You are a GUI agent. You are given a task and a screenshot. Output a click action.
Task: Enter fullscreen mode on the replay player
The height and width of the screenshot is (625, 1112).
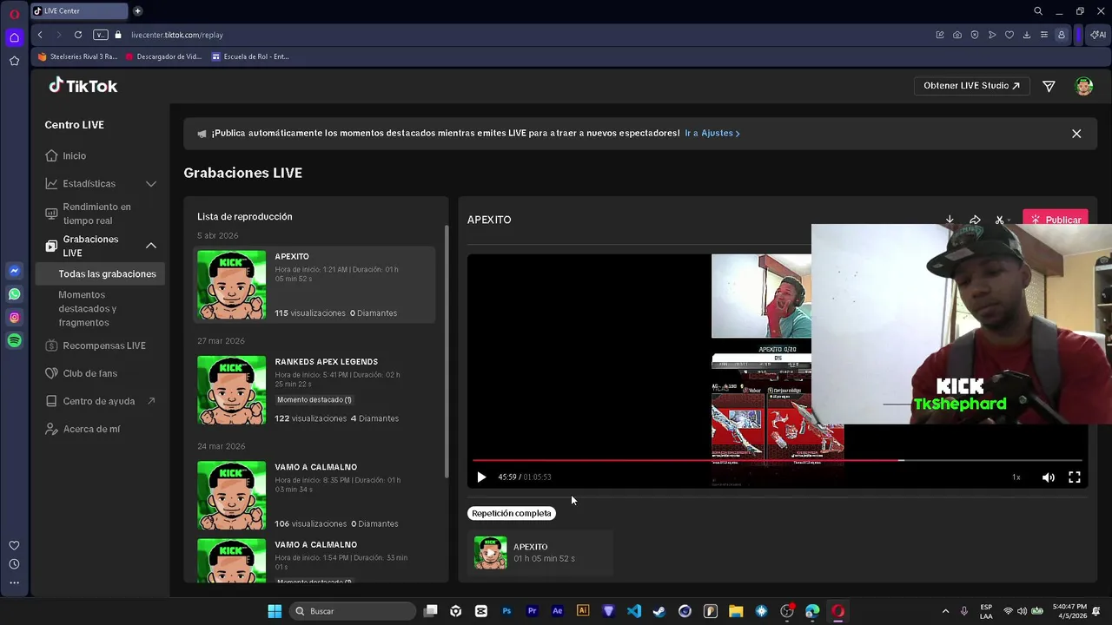pyautogui.click(x=1075, y=477)
